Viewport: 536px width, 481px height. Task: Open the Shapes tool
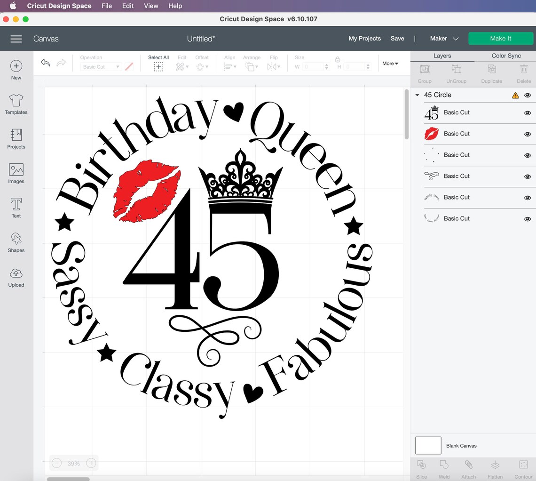coord(16,241)
